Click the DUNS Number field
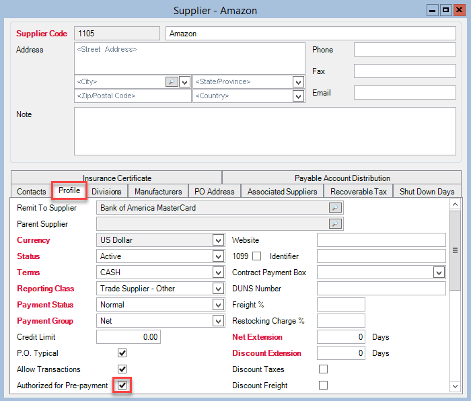The image size is (471, 401). 382,289
